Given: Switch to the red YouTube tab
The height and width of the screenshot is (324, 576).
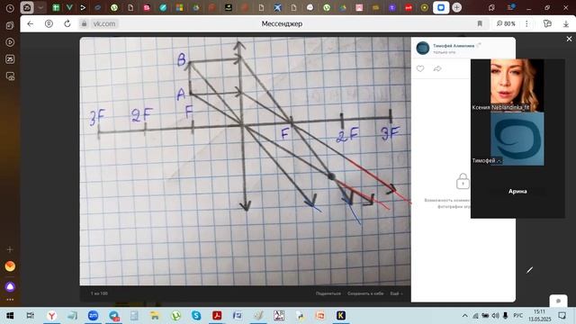Looking at the screenshot, I should click(408, 7).
